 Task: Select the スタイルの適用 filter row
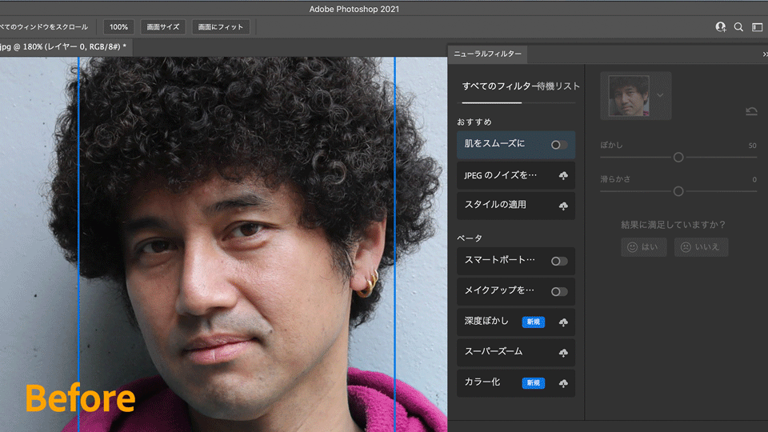point(516,206)
